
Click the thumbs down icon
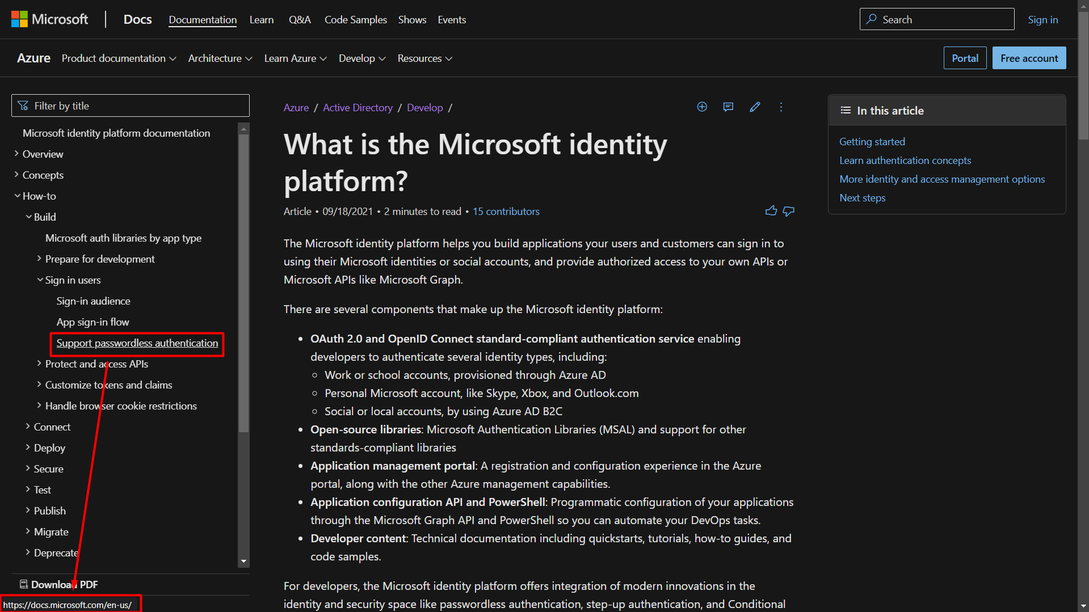coord(789,211)
